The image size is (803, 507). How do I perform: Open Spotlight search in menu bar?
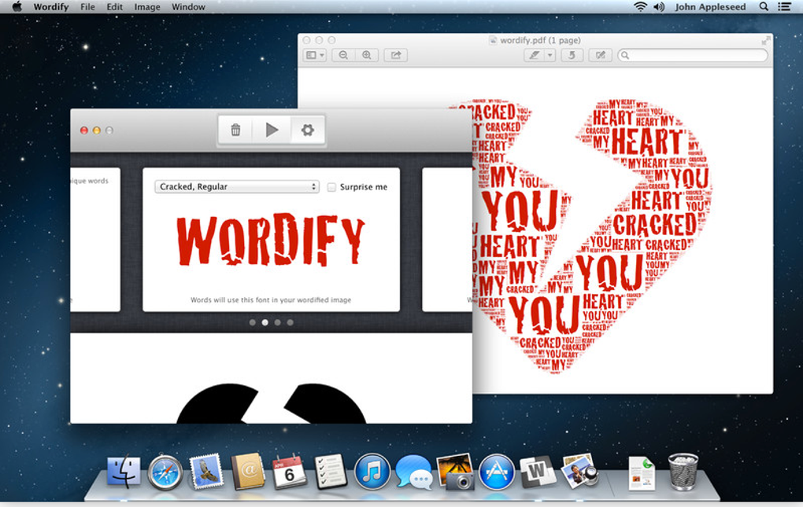pyautogui.click(x=764, y=6)
